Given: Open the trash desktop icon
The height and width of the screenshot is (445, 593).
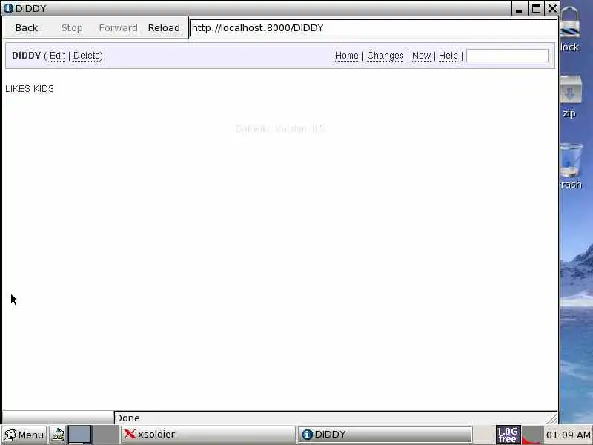Looking at the screenshot, I should [571, 166].
